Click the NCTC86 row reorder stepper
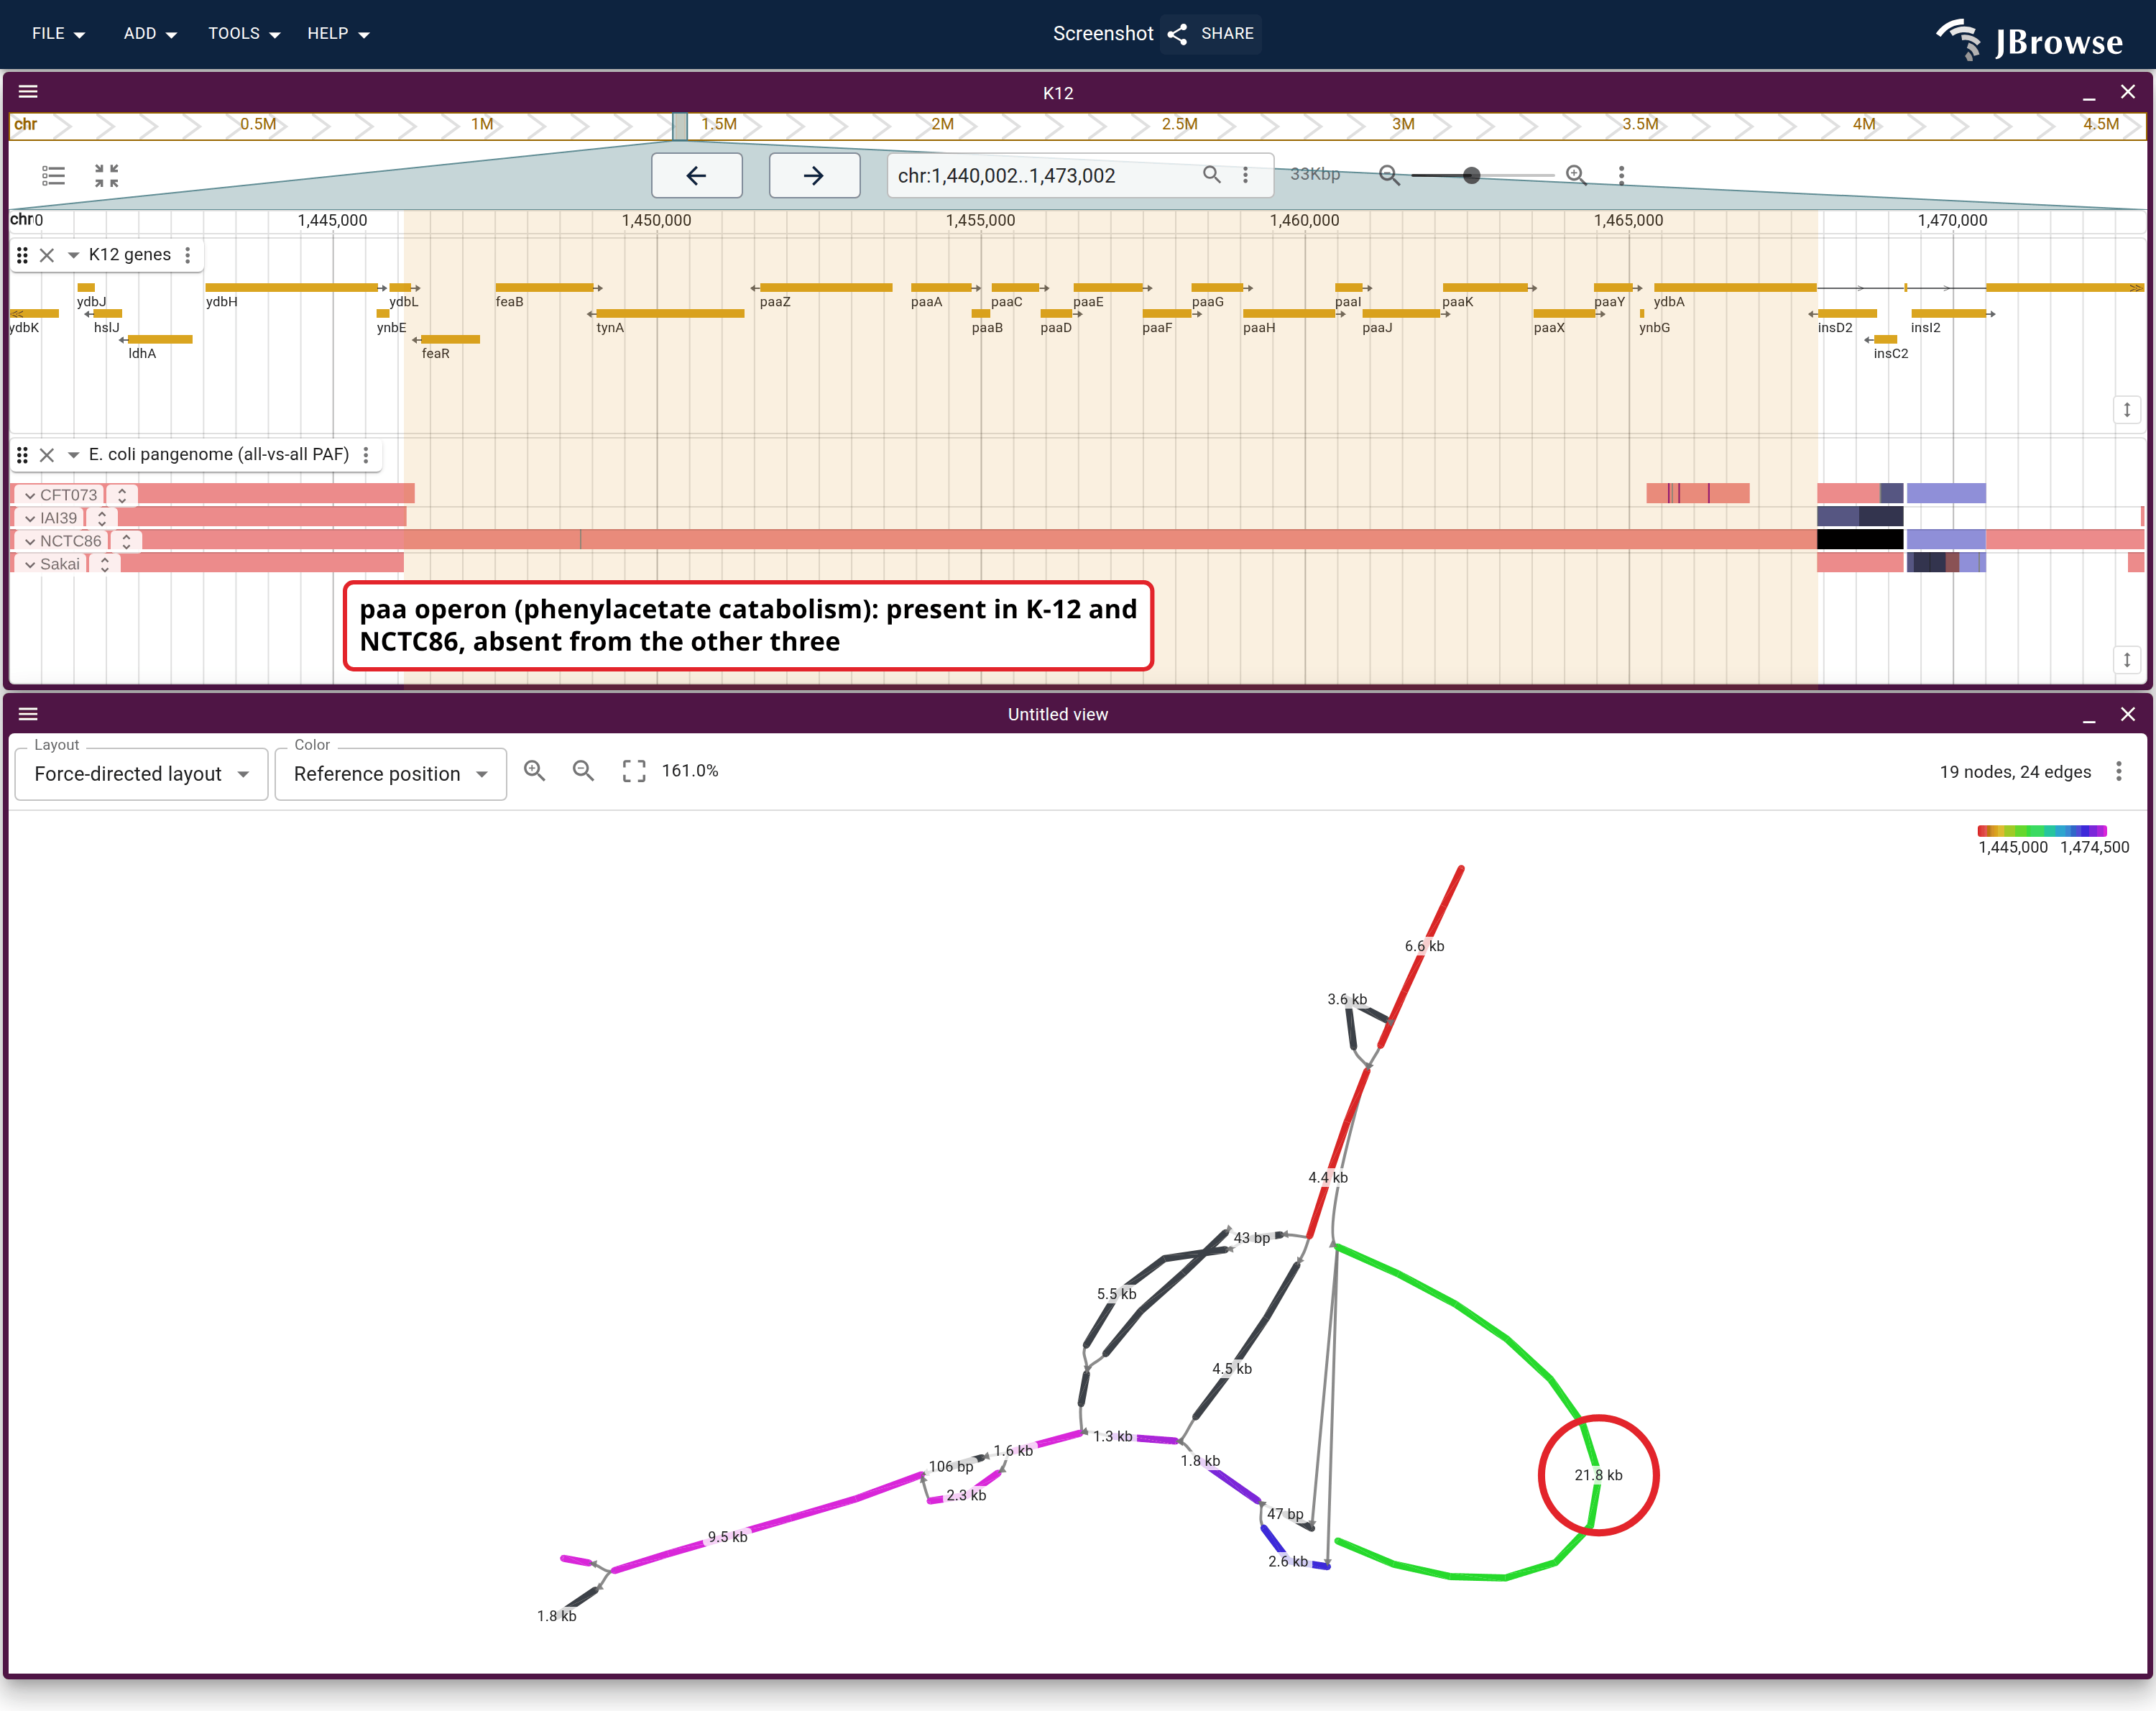The height and width of the screenshot is (1711, 2156). pyautogui.click(x=126, y=541)
